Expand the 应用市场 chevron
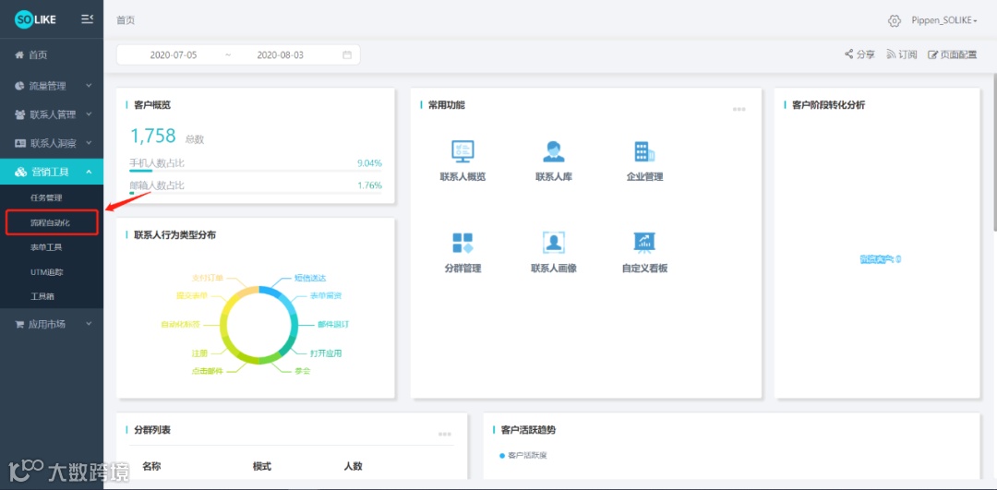 (x=89, y=324)
